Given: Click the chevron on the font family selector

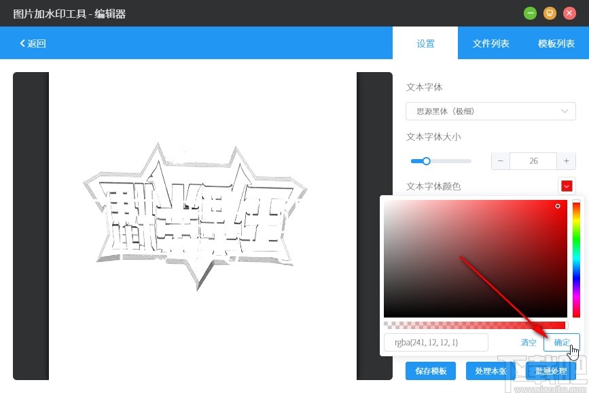Looking at the screenshot, I should (565, 111).
